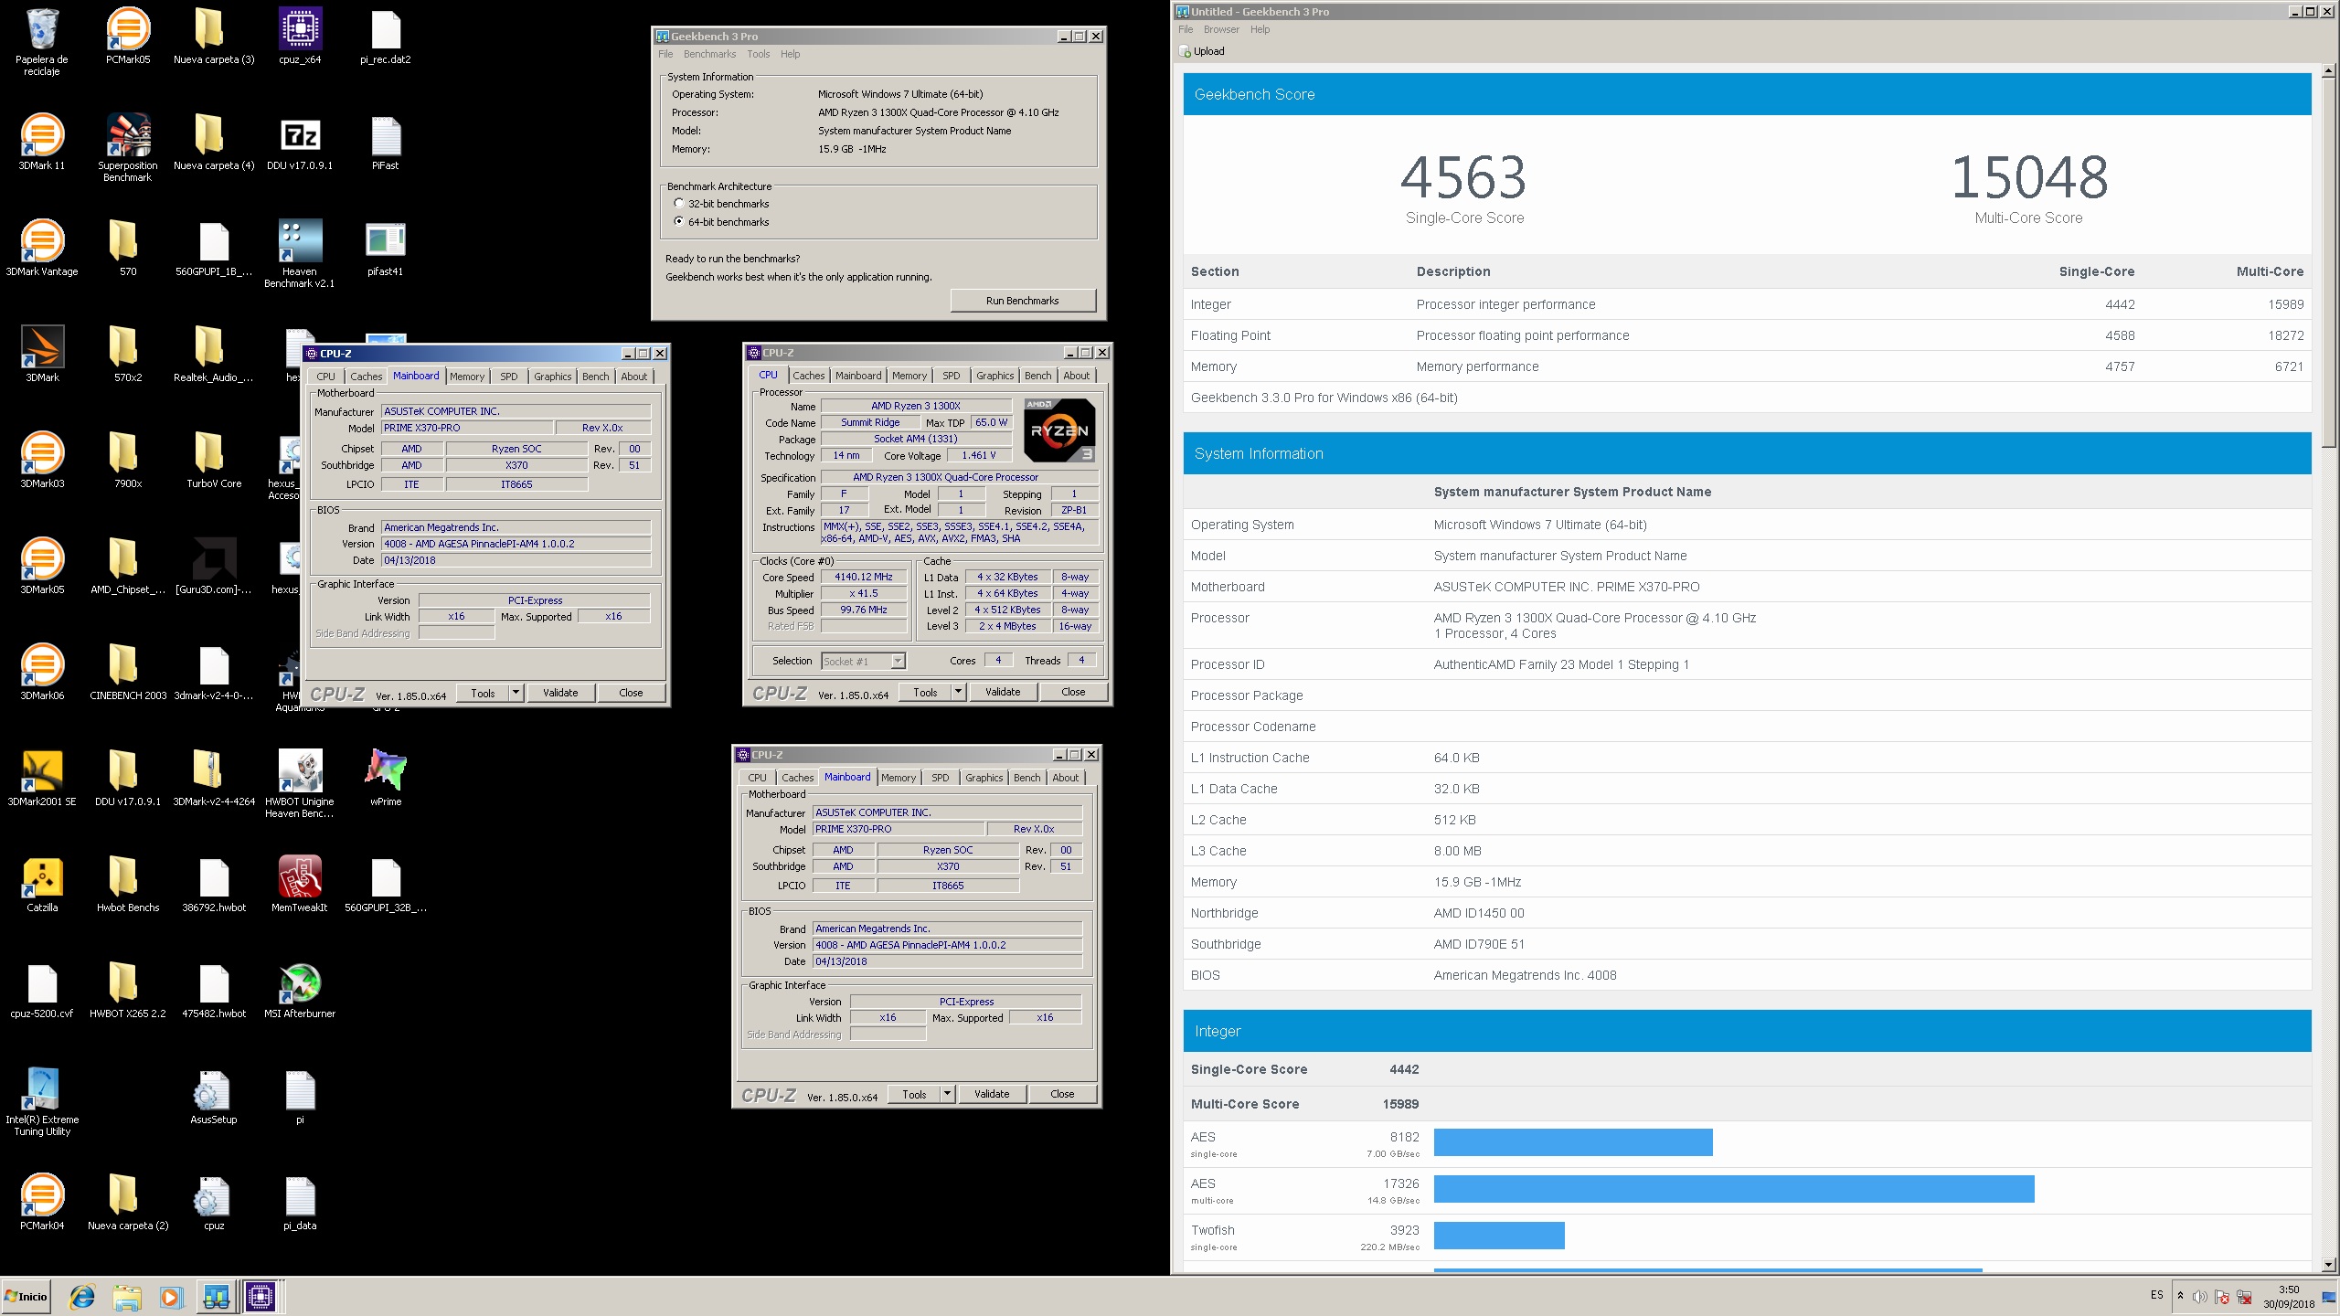This screenshot has width=2340, height=1316.
Task: Open About tab in bottom CPU-Z window
Action: (1065, 778)
